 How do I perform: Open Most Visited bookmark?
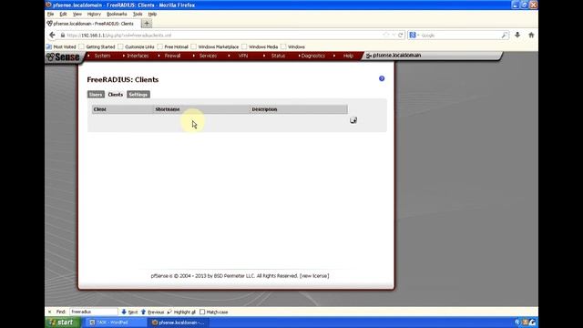click(61, 46)
